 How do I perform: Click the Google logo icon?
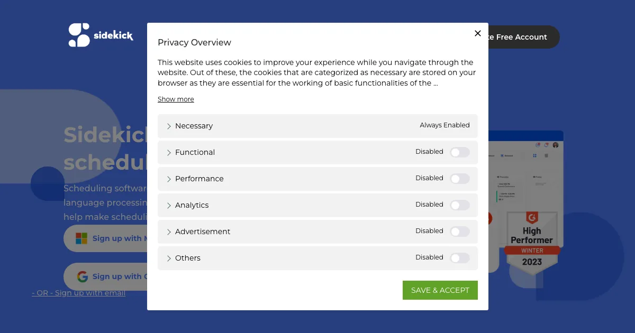pyautogui.click(x=82, y=276)
